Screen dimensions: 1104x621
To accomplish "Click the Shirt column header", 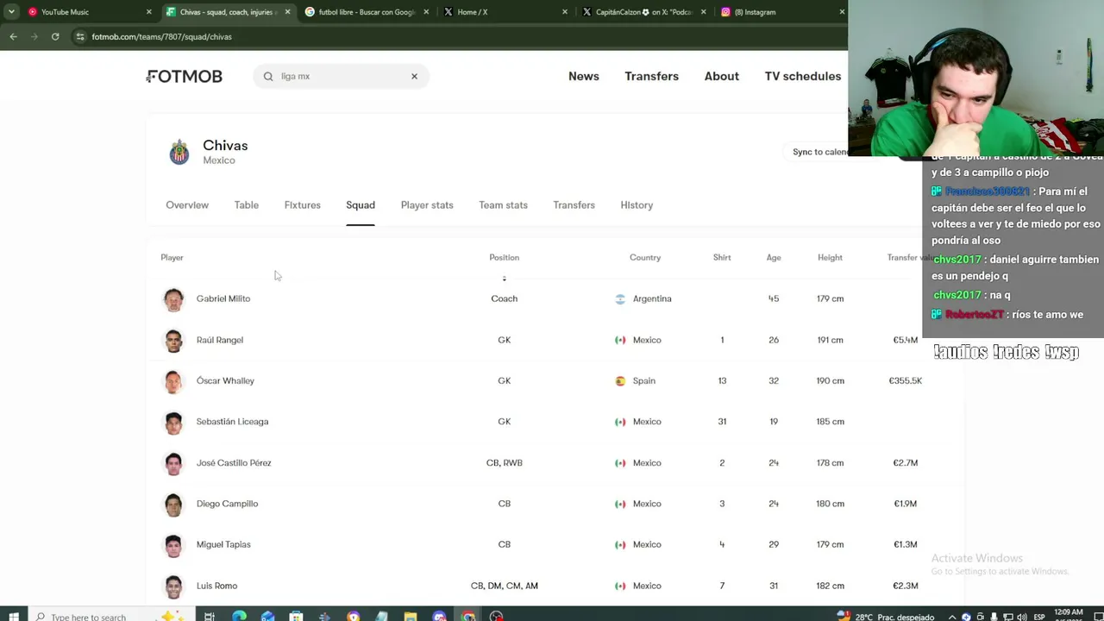I will [x=722, y=257].
